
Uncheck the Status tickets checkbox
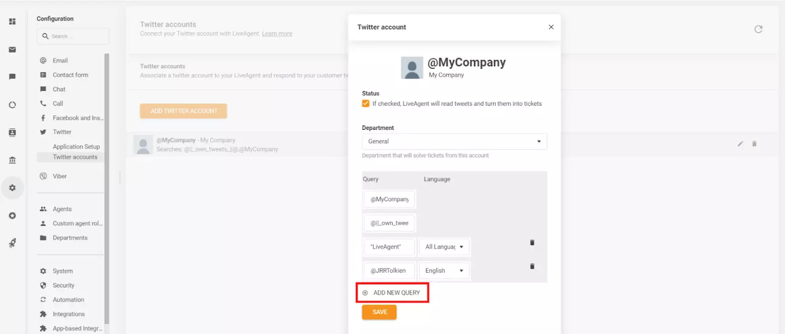click(x=365, y=103)
